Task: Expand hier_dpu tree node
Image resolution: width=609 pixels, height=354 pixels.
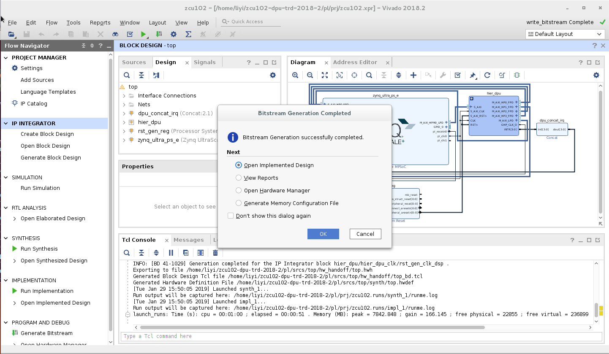Action: [x=124, y=122]
